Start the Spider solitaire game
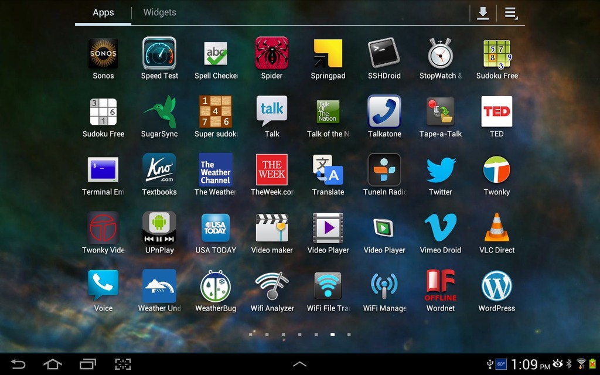600x375 pixels. (272, 59)
